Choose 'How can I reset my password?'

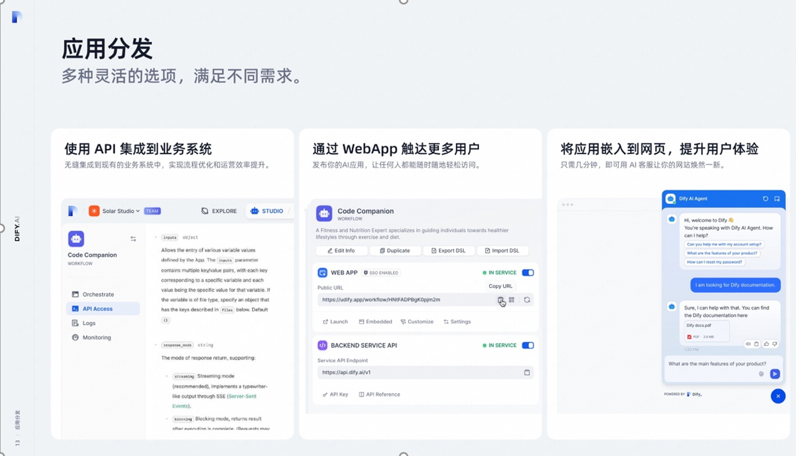tap(715, 262)
